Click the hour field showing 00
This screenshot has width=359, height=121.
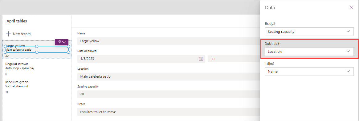234,59
